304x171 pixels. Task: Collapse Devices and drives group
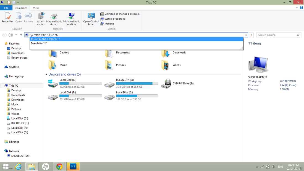(46, 74)
